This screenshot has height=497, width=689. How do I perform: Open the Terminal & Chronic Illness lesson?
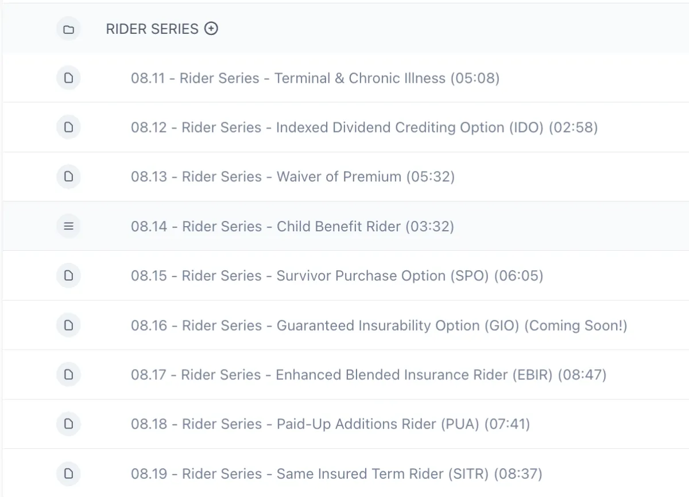click(x=315, y=78)
